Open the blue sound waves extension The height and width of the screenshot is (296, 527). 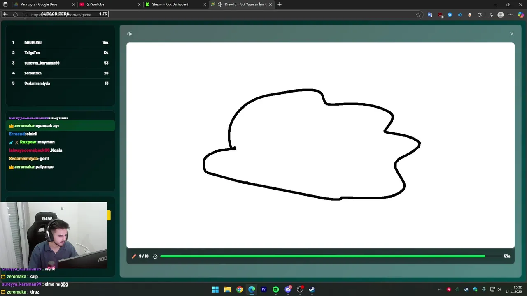coord(460,15)
